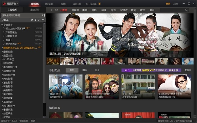The height and width of the screenshot is (123, 197).
Task: Select 卡通动漫 in the sidebar
Action: (8, 110)
